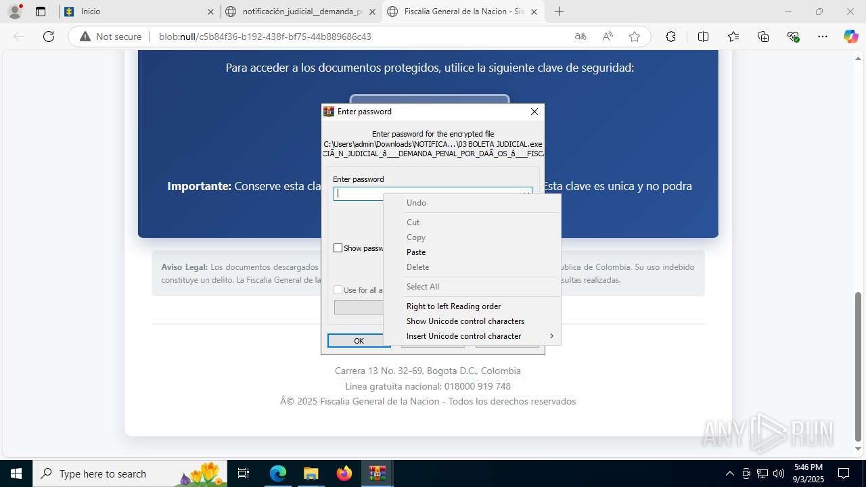Image resolution: width=866 pixels, height=487 pixels.
Task: Expand the Insert Unicode control character submenu
Action: click(x=472, y=336)
